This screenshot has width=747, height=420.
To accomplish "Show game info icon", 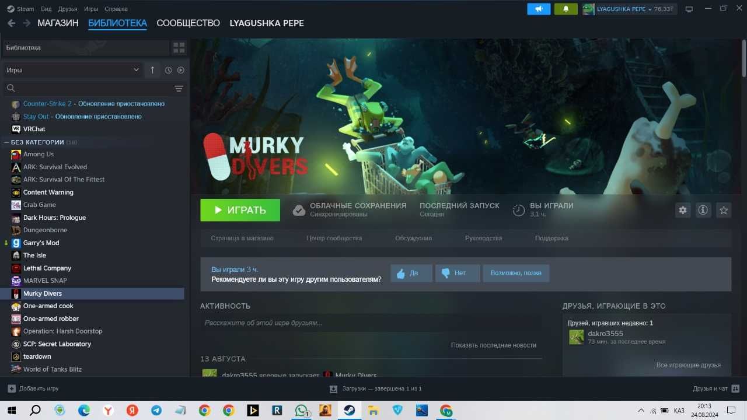I will [703, 210].
